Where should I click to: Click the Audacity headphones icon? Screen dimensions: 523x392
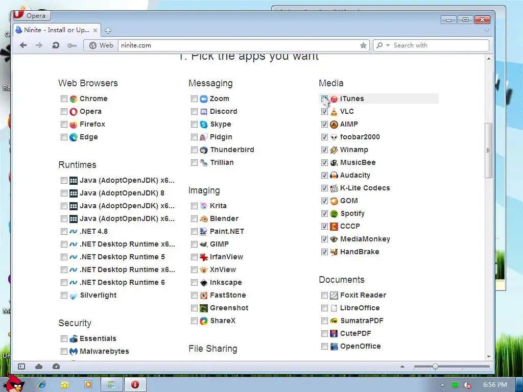pyautogui.click(x=334, y=176)
